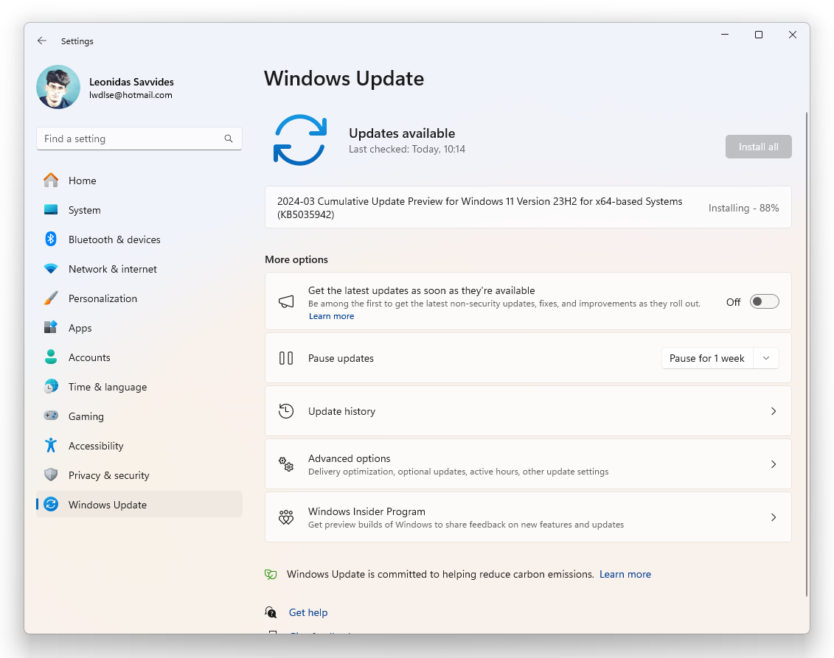Open Learn more link about carbon emissions

click(625, 575)
